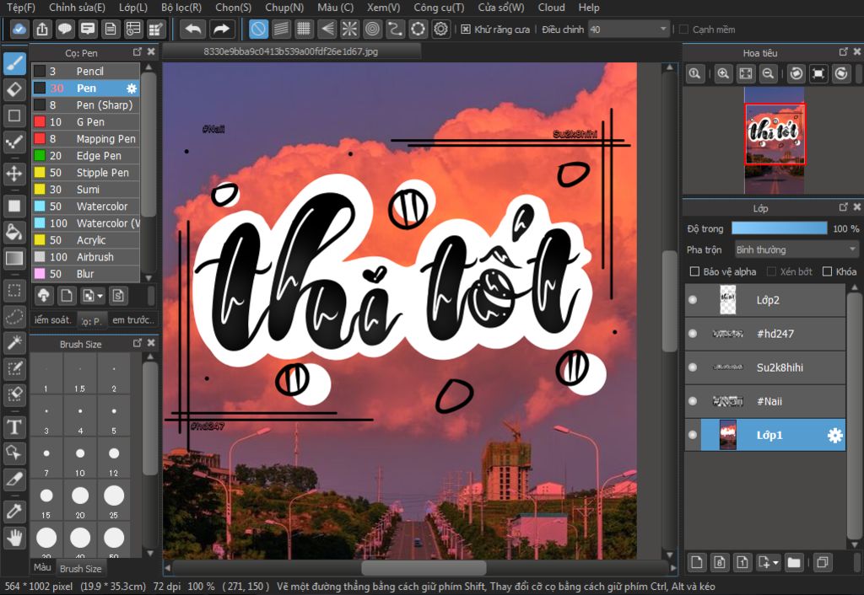864x595 pixels.
Task: Enable the grid snap
Action: pyautogui.click(x=304, y=29)
